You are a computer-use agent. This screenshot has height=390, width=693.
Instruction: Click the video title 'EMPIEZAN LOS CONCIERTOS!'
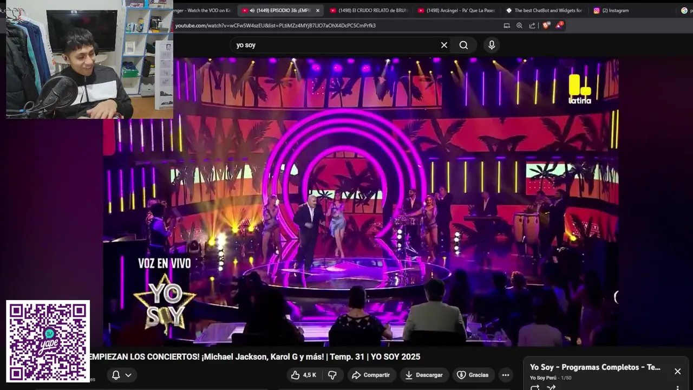point(254,356)
